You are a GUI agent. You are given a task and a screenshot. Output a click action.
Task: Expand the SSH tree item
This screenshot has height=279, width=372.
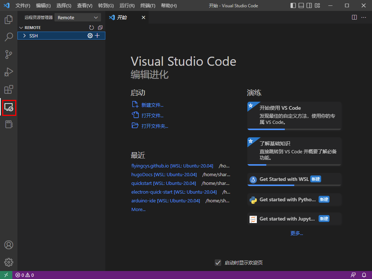pyautogui.click(x=24, y=35)
